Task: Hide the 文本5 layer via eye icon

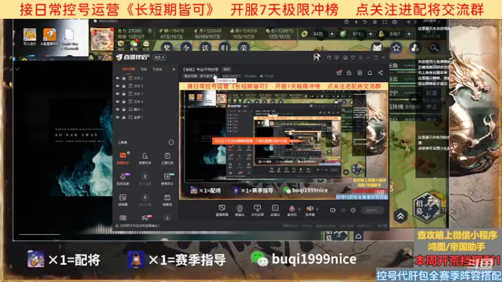Action: pos(117,86)
